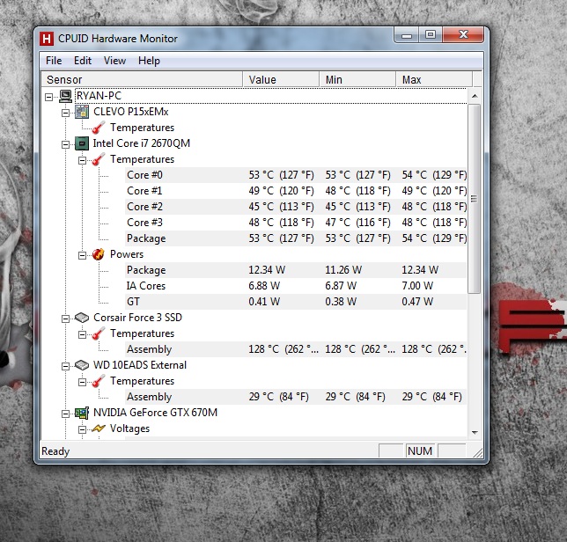Collapse the Corsair Force 3 SSD node
Image resolution: width=567 pixels, height=542 pixels.
[x=65, y=319]
